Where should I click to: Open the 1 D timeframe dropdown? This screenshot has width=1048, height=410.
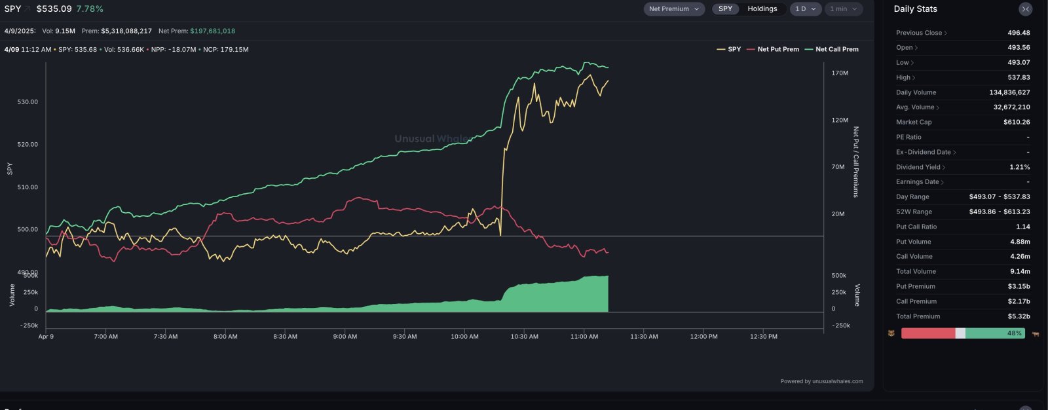(x=806, y=9)
